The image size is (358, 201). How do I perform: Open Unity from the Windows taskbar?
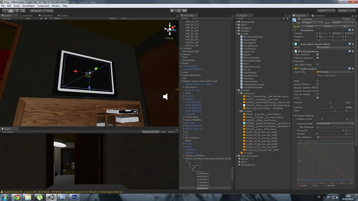51,197
